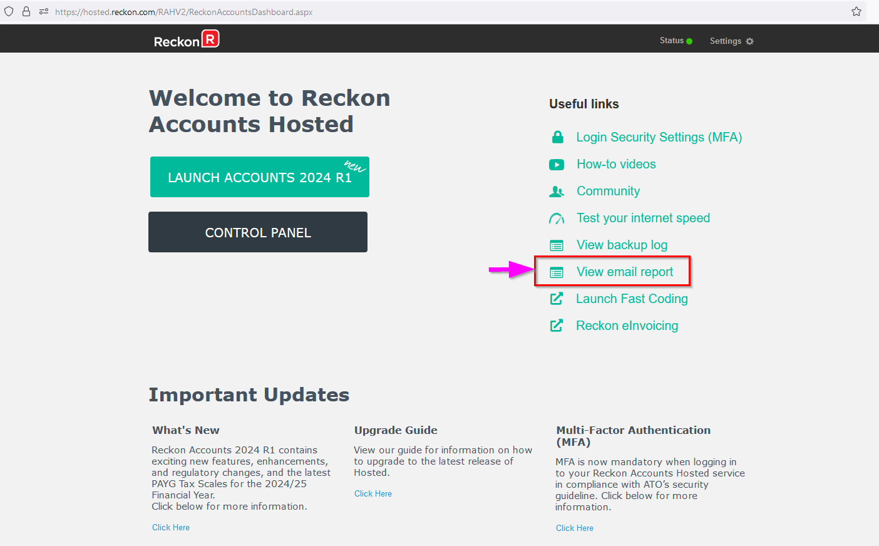879x546 pixels.
Task: Click Here under Upgrade Guide
Action: click(x=373, y=493)
